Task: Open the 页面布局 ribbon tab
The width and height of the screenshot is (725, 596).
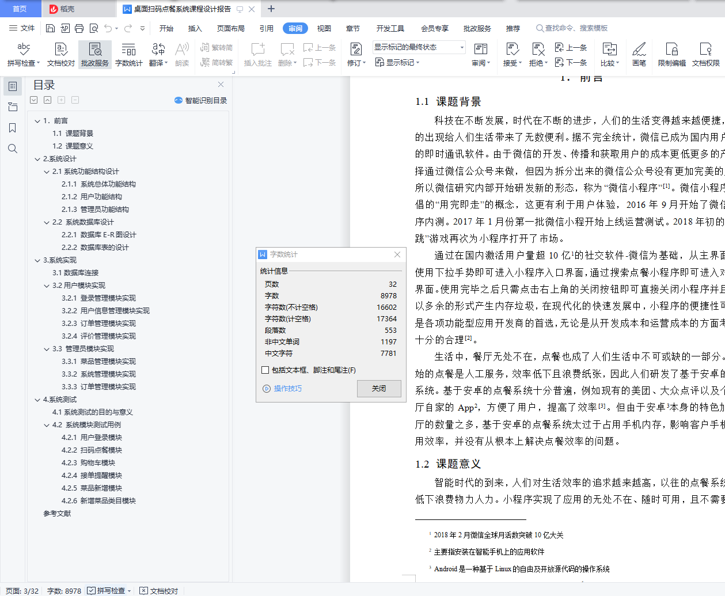Action: tap(230, 28)
